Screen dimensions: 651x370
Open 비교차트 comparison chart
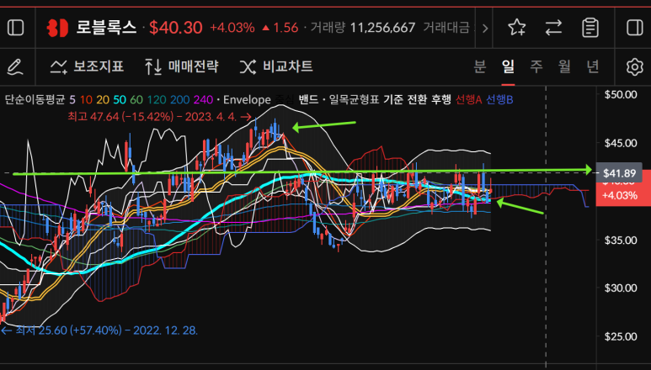coord(276,66)
